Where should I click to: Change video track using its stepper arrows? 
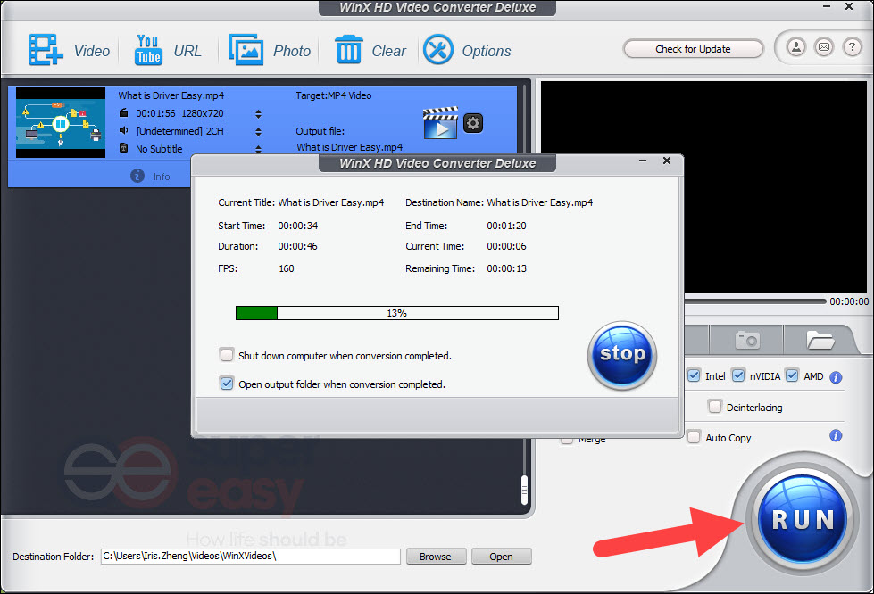(258, 113)
